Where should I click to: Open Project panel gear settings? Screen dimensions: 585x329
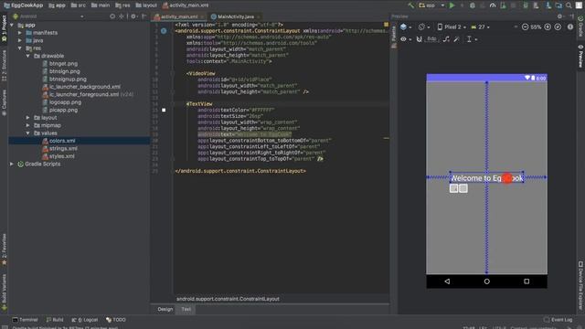pyautogui.click(x=133, y=16)
